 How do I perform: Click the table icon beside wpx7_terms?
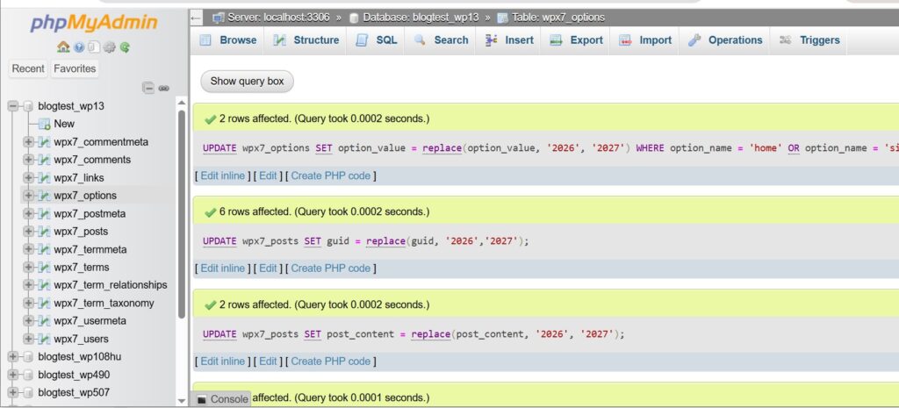[x=45, y=267]
